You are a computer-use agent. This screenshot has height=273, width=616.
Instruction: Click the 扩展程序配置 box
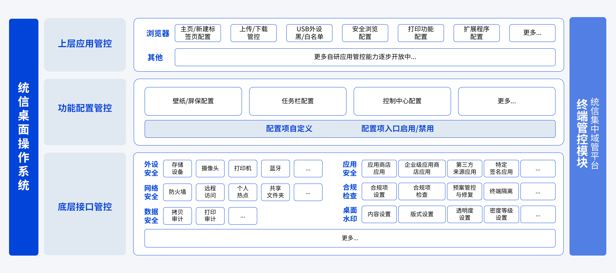coord(477,33)
